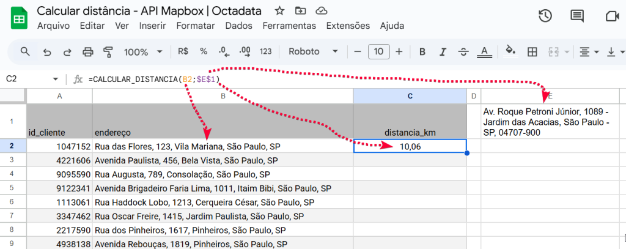Screen dimensions: 626x249
Task: Click the move to folder icon
Action: [x=300, y=11]
